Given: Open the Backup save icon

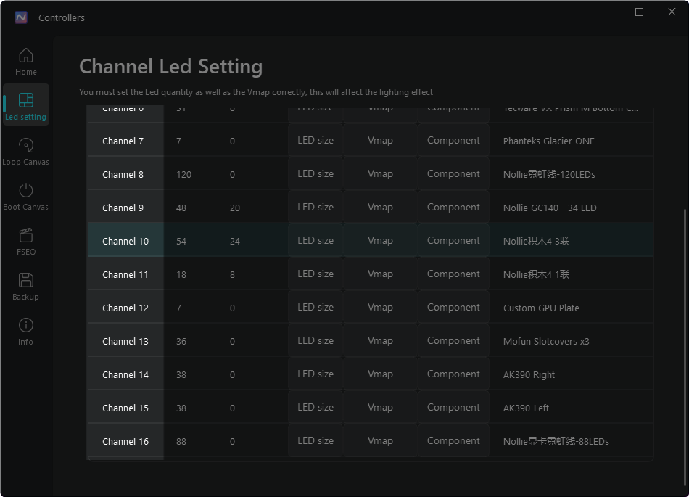Looking at the screenshot, I should [x=26, y=280].
